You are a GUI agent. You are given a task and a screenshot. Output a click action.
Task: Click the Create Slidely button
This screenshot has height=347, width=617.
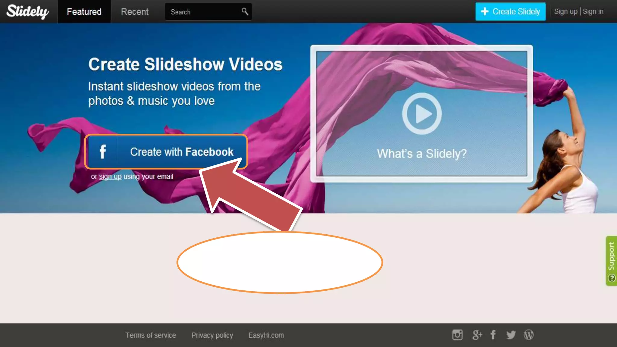click(510, 11)
